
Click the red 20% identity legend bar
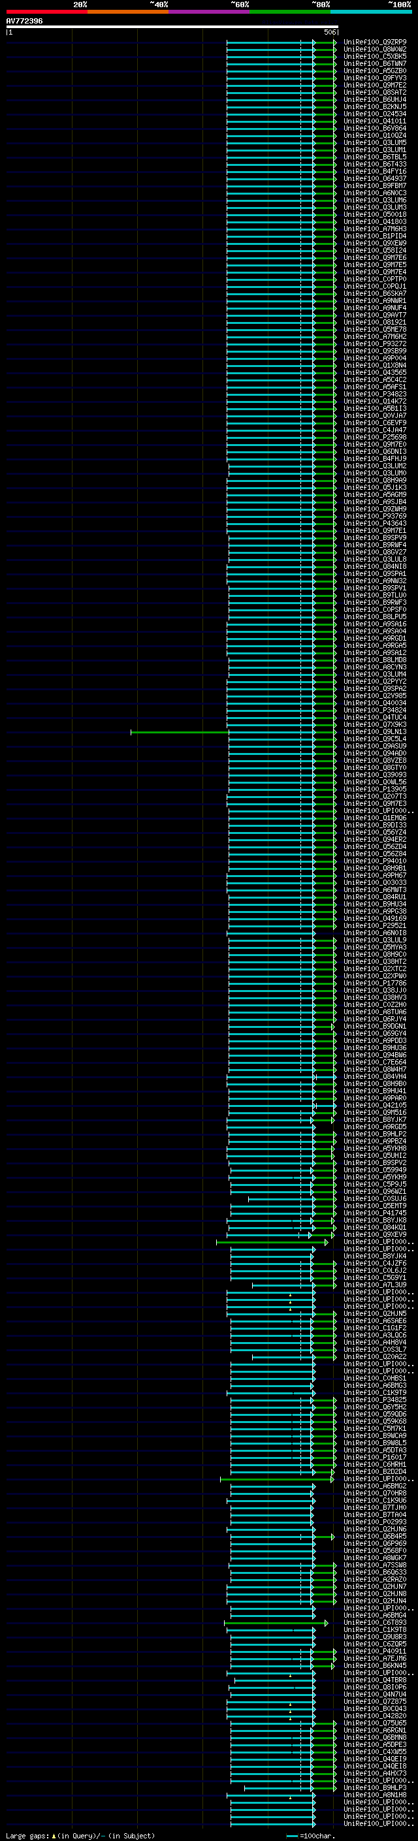click(46, 12)
